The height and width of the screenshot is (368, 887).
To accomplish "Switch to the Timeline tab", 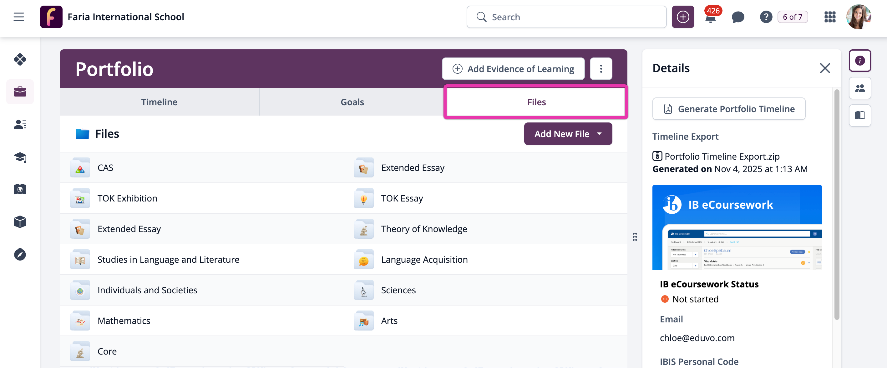I will [x=159, y=102].
